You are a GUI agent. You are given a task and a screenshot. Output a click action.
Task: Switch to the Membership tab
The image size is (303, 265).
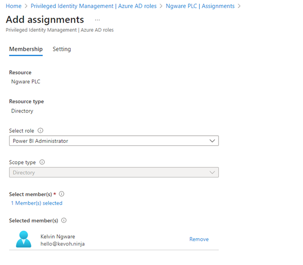point(26,49)
